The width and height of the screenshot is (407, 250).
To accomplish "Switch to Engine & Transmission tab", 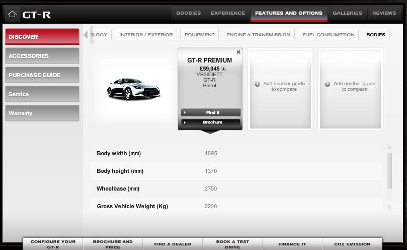I will 258,35.
